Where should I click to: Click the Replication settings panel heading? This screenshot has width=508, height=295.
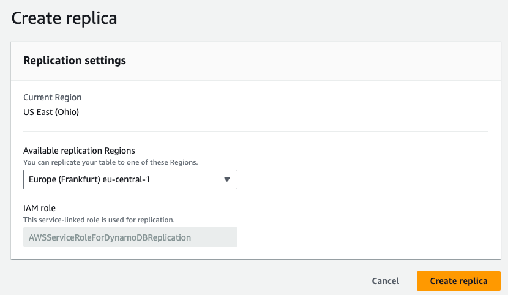coord(75,61)
